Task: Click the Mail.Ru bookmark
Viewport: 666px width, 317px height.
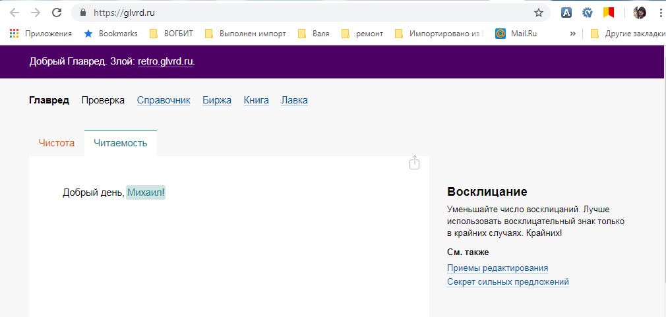Action: 517,34
